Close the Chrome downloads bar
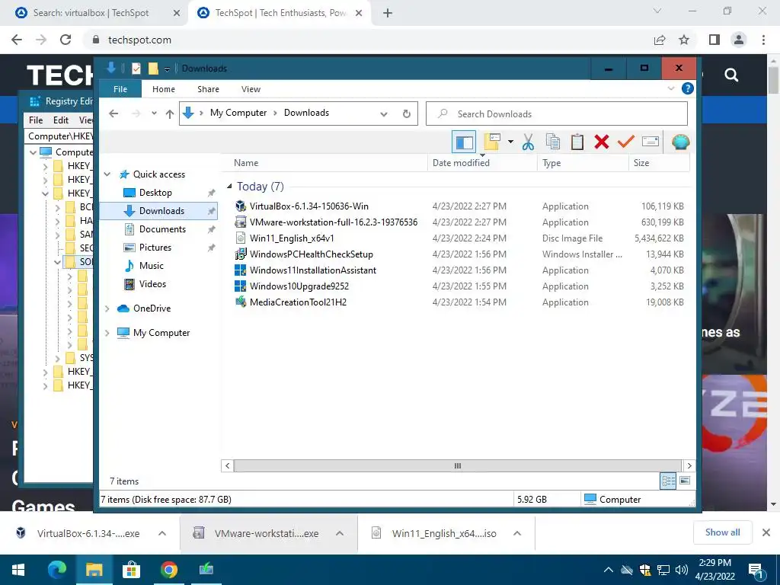The image size is (780, 585). coord(766,532)
